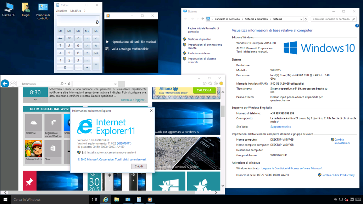This screenshot has width=363, height=204.
Task: Click up arrow in Sistema window navigation
Action: click(203, 19)
